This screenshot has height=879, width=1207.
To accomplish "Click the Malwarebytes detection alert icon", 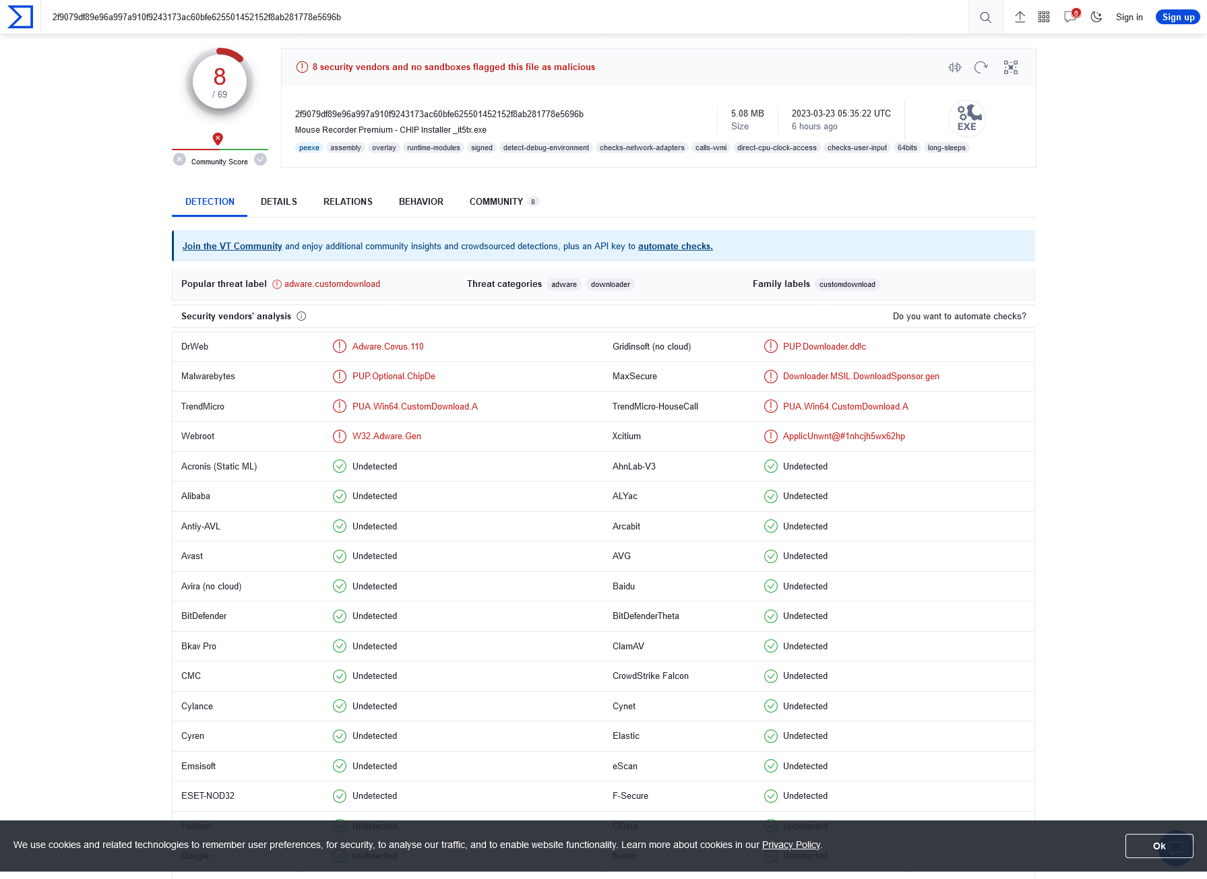I will click(x=340, y=377).
